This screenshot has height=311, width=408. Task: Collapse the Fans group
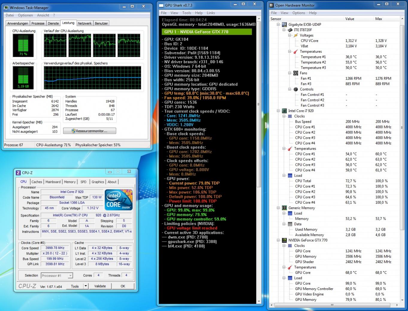[x=290, y=73]
